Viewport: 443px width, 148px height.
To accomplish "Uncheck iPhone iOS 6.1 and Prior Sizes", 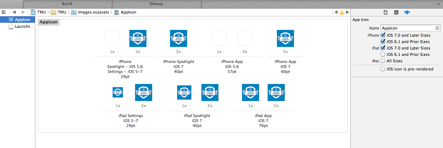I will tap(383, 42).
